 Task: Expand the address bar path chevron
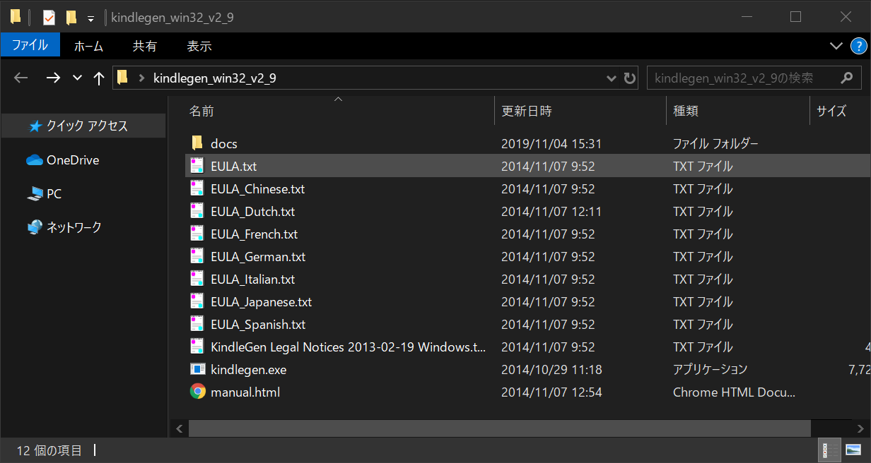pyautogui.click(x=142, y=78)
